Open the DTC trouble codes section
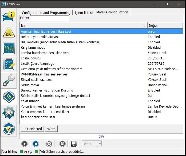This screenshot has width=186, height=156. (9, 32)
